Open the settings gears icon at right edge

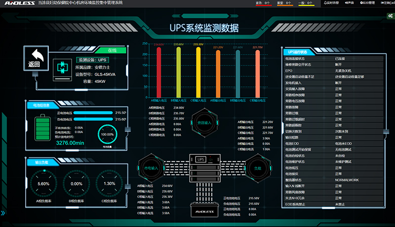pyautogui.click(x=390, y=16)
